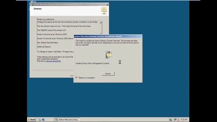The height and width of the screenshot is (122, 217).
Task: Click the 'Installing Group Policy Management Console' status text
Action: (93, 63)
